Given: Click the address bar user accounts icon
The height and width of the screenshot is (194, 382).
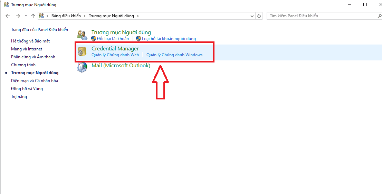Looking at the screenshot, I should (41, 16).
